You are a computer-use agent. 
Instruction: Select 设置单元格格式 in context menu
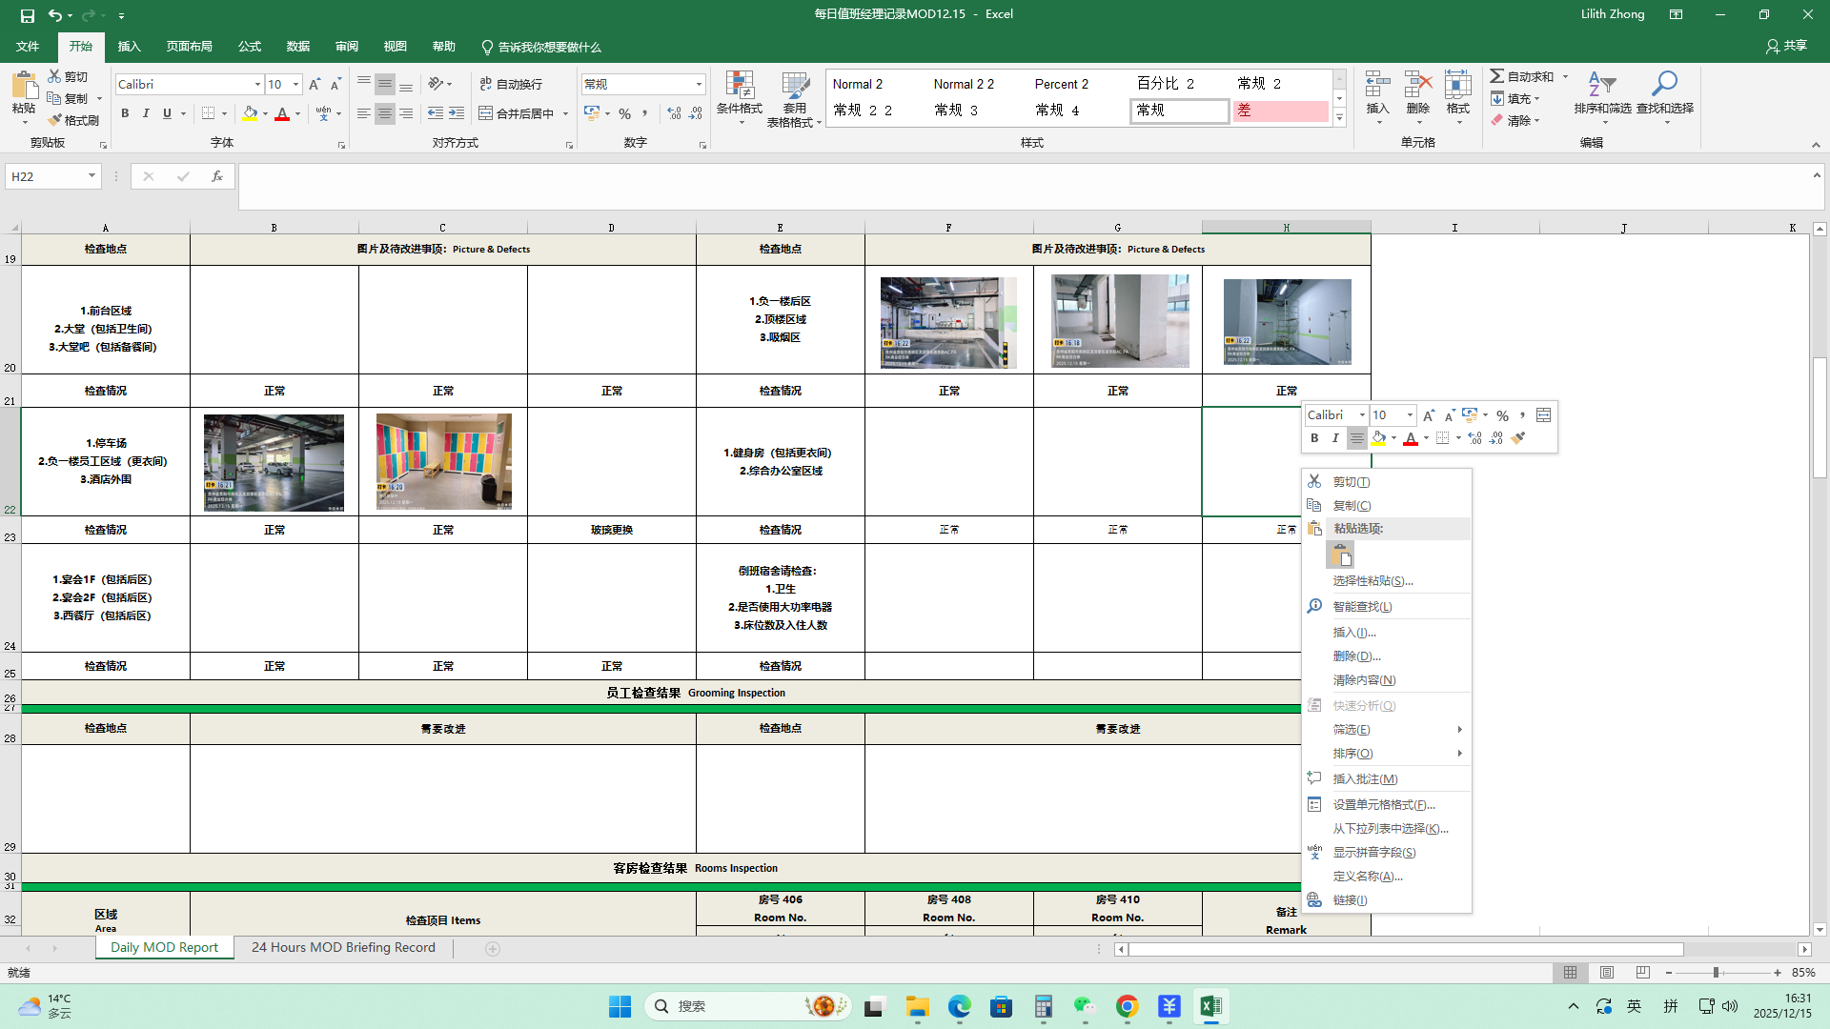(x=1383, y=805)
